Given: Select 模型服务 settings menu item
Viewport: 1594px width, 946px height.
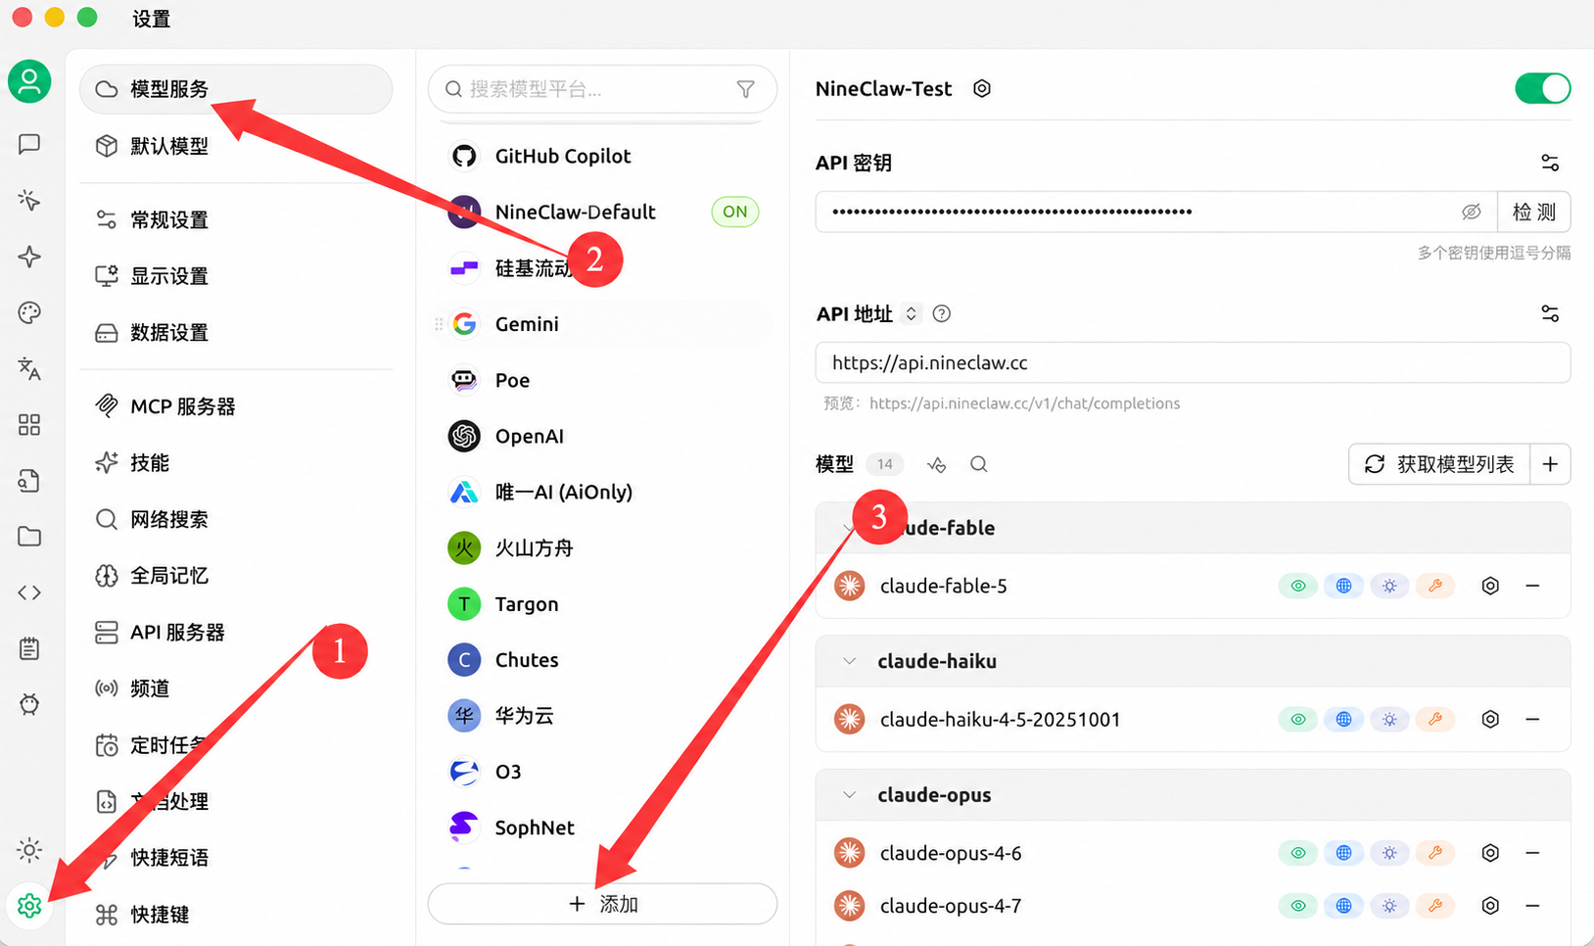Looking at the screenshot, I should (x=236, y=89).
